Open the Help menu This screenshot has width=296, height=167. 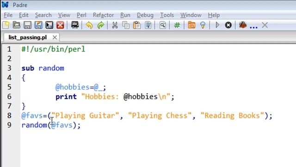(x=214, y=15)
